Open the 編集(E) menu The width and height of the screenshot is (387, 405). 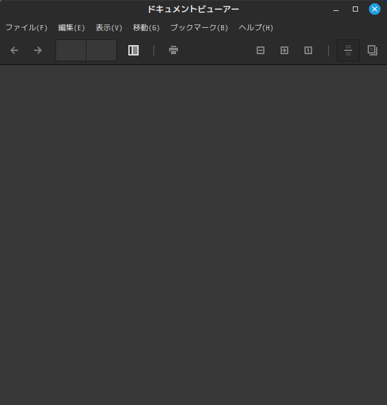coord(72,28)
